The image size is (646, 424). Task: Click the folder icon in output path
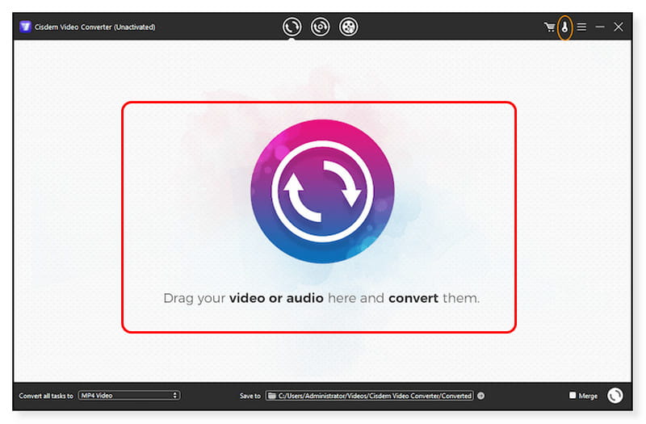271,396
